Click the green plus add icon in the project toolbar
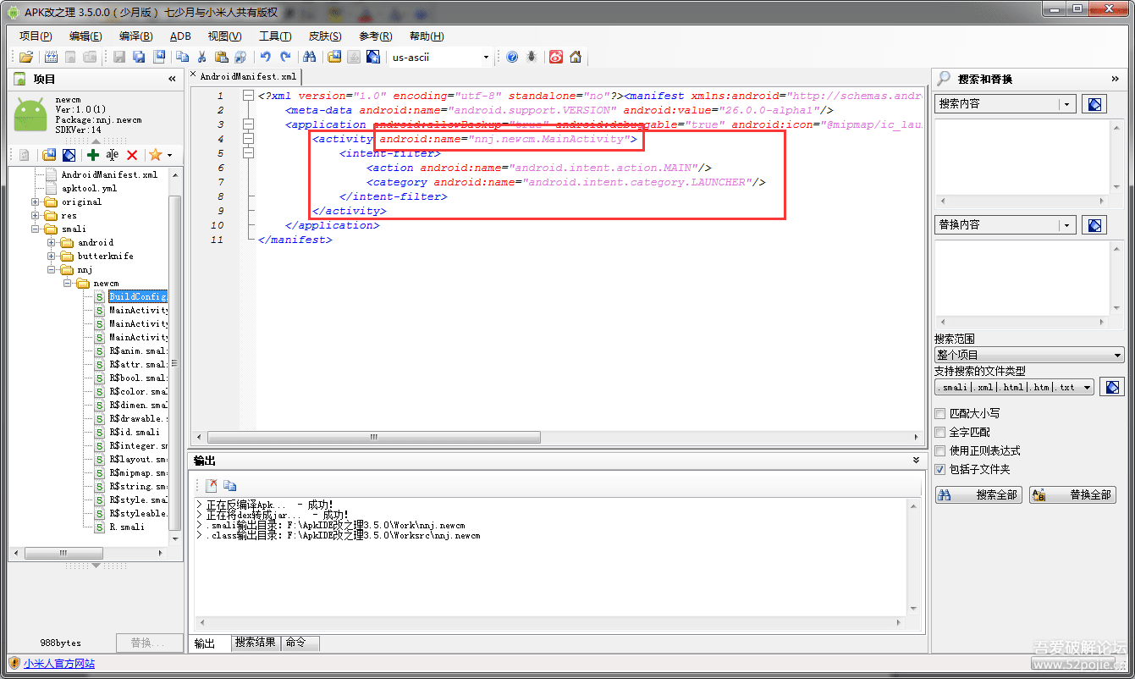Screen dimensions: 1135x679 (x=93, y=155)
